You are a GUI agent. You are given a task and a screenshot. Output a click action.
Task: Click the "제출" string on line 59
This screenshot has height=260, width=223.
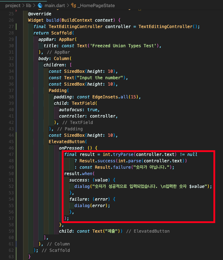[x=111, y=231]
